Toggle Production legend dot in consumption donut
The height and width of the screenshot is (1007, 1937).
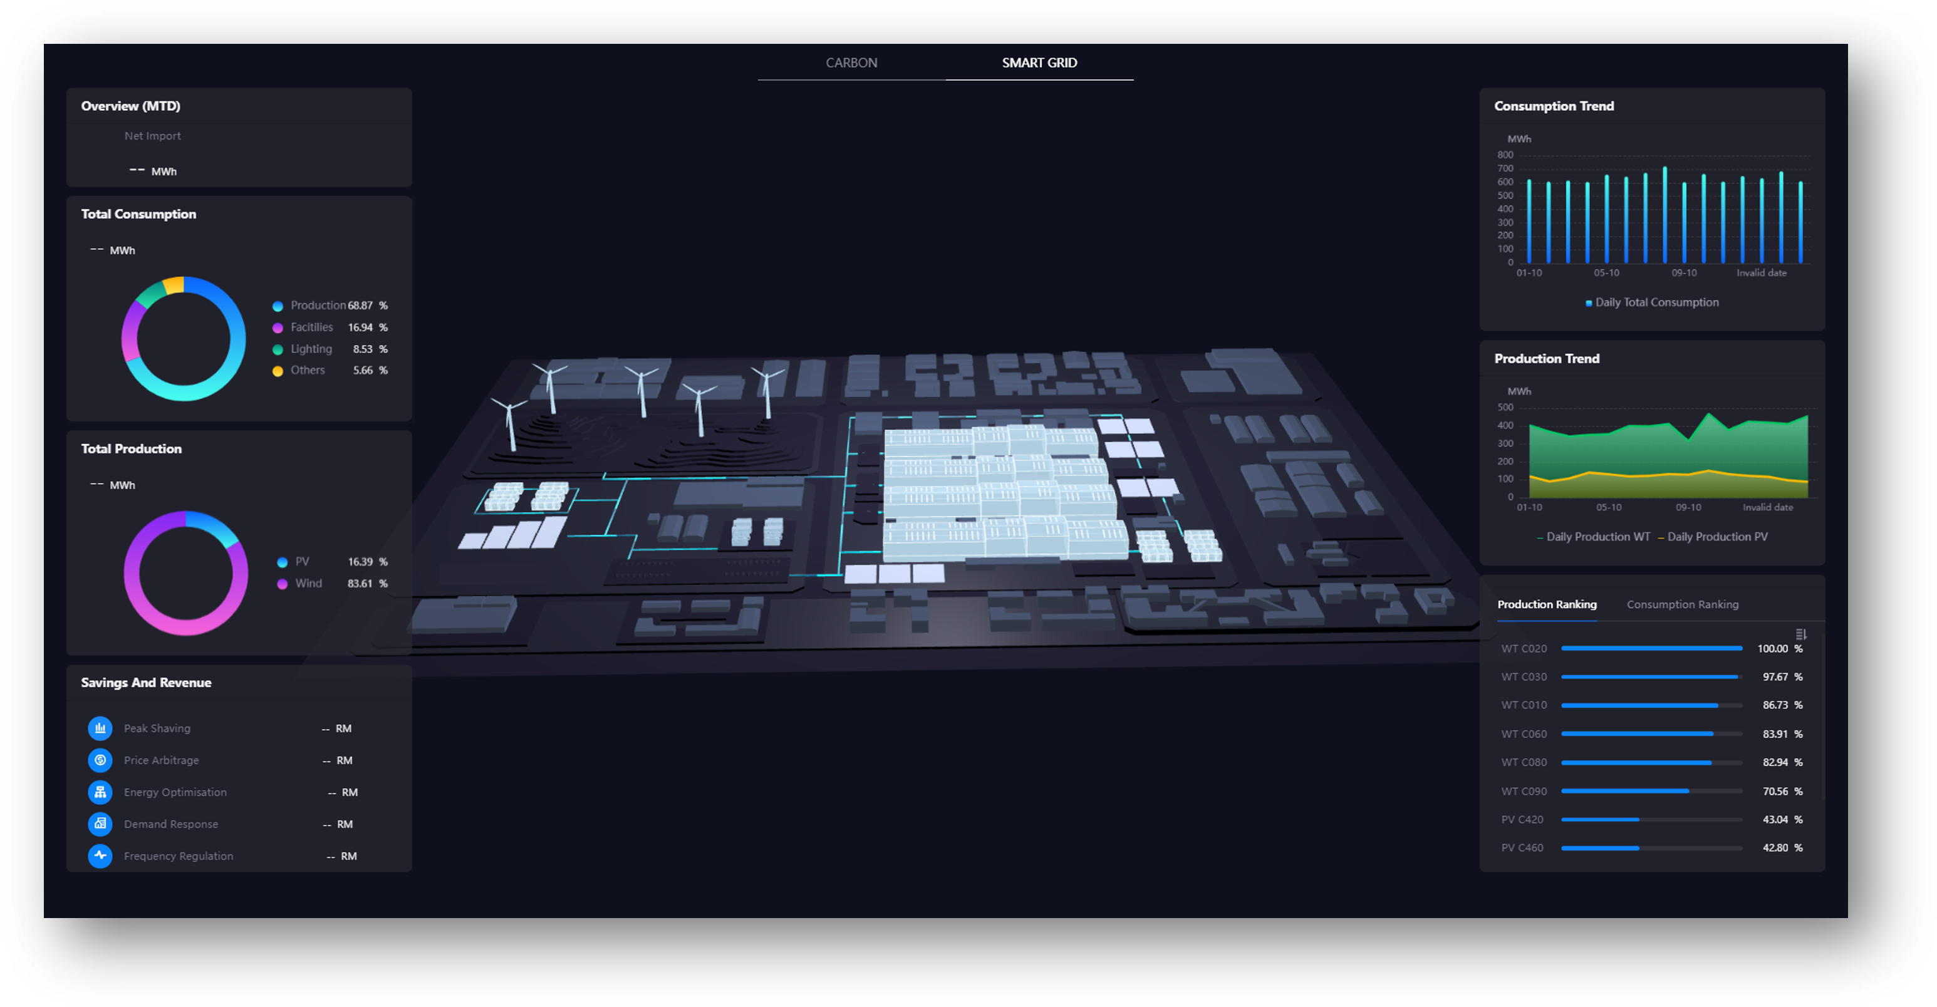[278, 306]
